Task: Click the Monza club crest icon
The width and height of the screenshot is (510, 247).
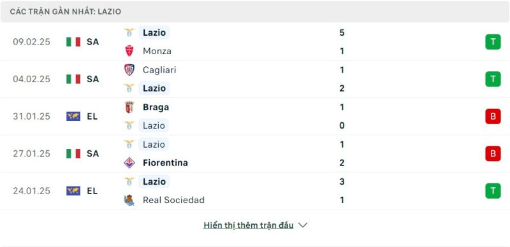Action: click(129, 51)
